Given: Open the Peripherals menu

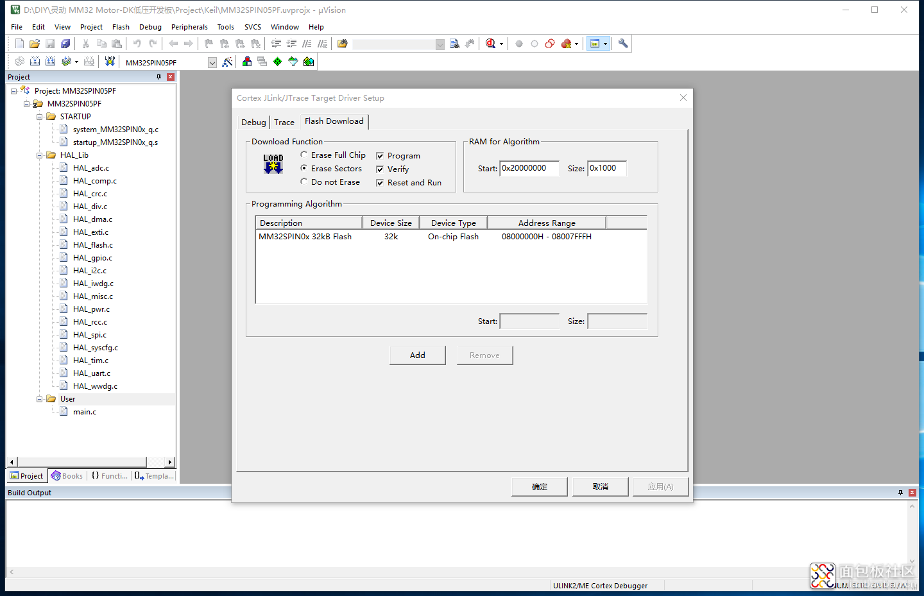Looking at the screenshot, I should coord(189,27).
